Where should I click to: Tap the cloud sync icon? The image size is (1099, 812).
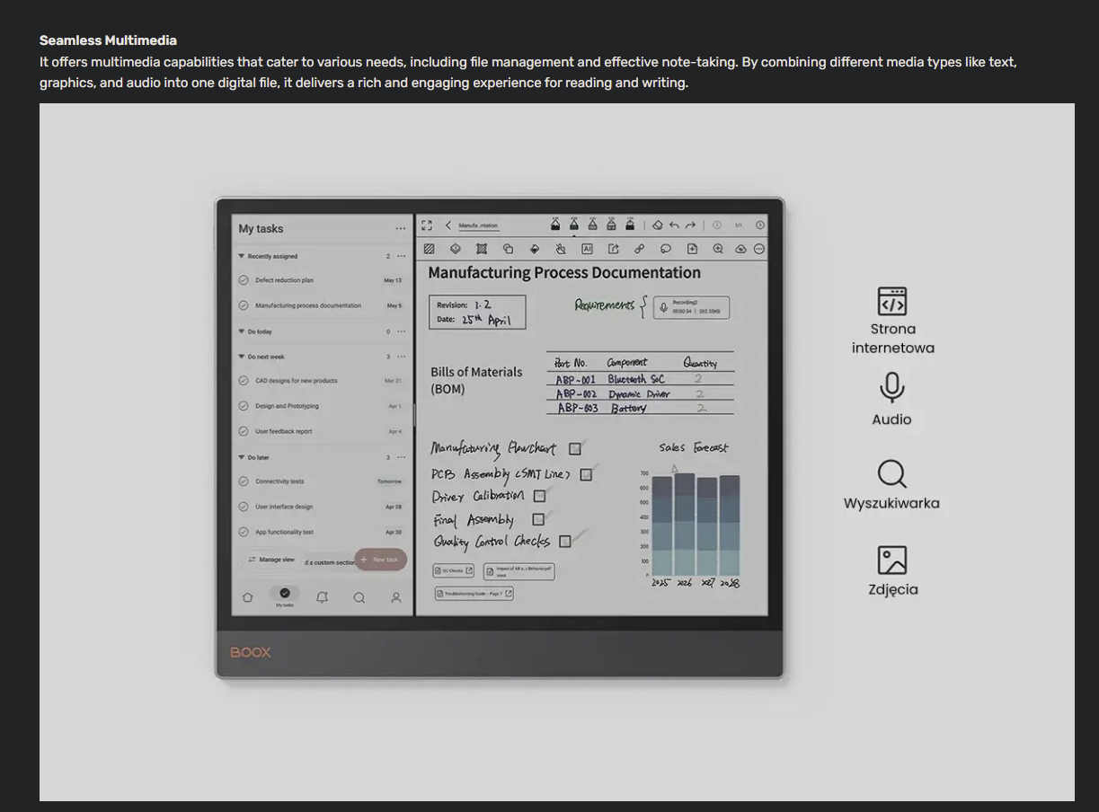click(741, 249)
